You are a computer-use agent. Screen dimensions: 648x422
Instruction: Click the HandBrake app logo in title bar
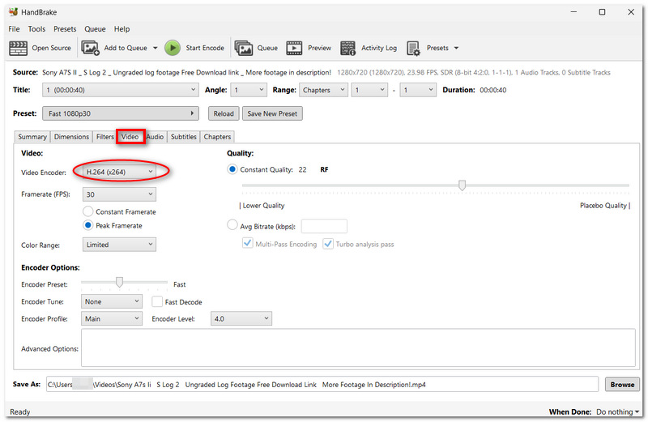point(13,12)
